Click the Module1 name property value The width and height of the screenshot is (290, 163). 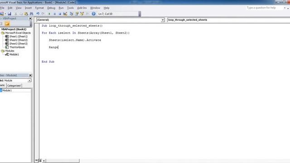coord(16,91)
